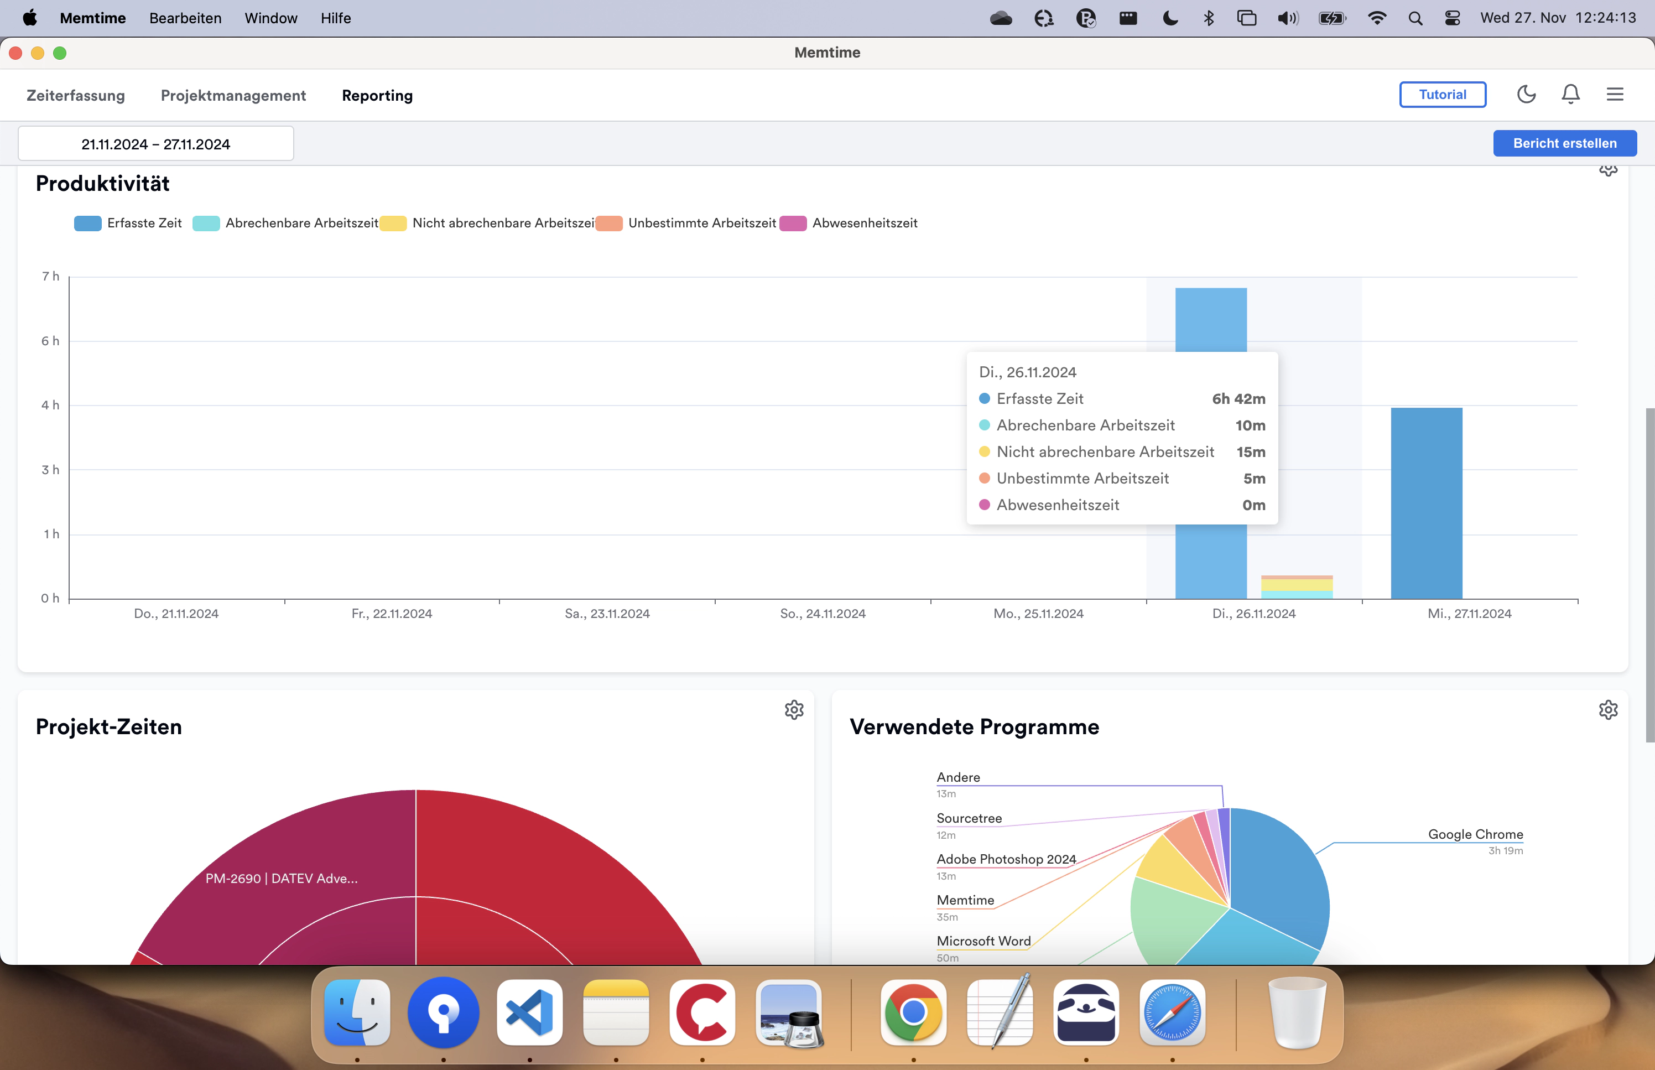Screen dimensions: 1655x1070
Task: Click Bericht erstellen button
Action: tap(1565, 143)
